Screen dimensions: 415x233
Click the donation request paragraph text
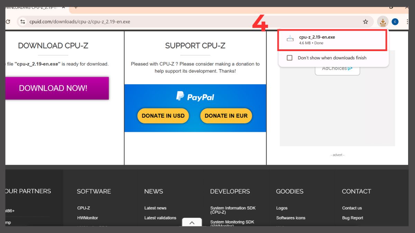pos(195,67)
